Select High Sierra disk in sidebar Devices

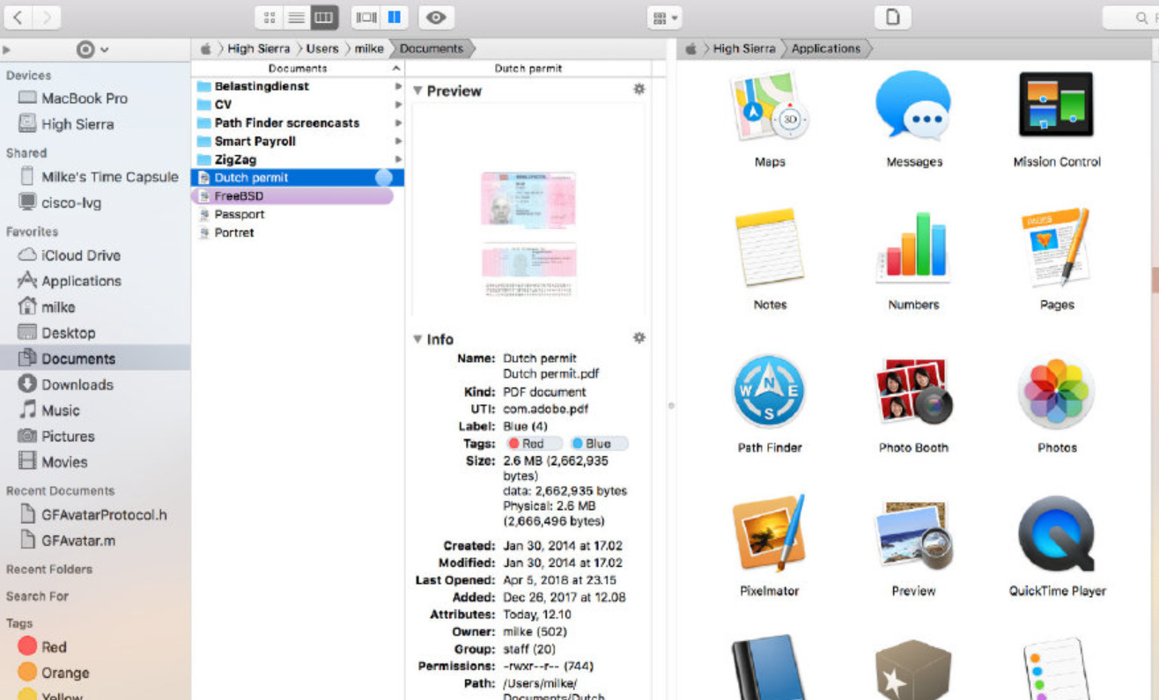click(x=66, y=124)
